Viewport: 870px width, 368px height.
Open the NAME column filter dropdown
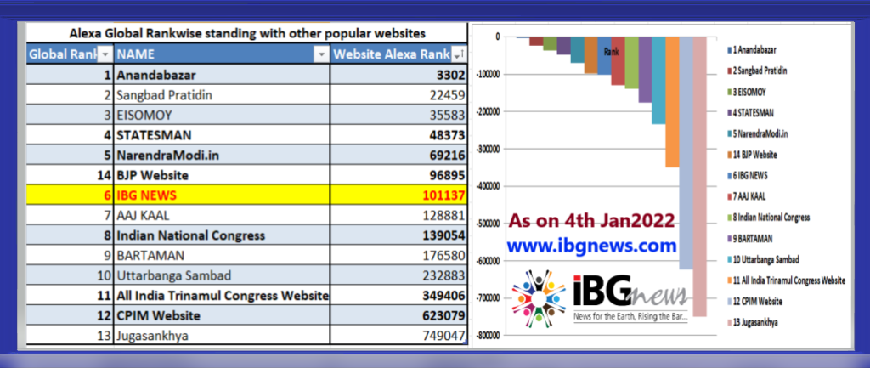pyautogui.click(x=320, y=54)
